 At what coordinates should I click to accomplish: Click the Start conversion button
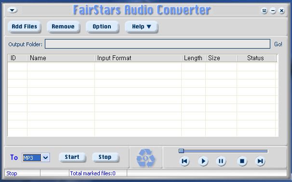point(72,157)
